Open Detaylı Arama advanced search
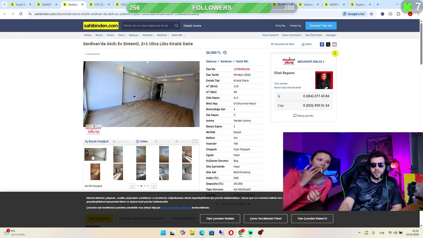This screenshot has width=423, height=238. [x=192, y=25]
